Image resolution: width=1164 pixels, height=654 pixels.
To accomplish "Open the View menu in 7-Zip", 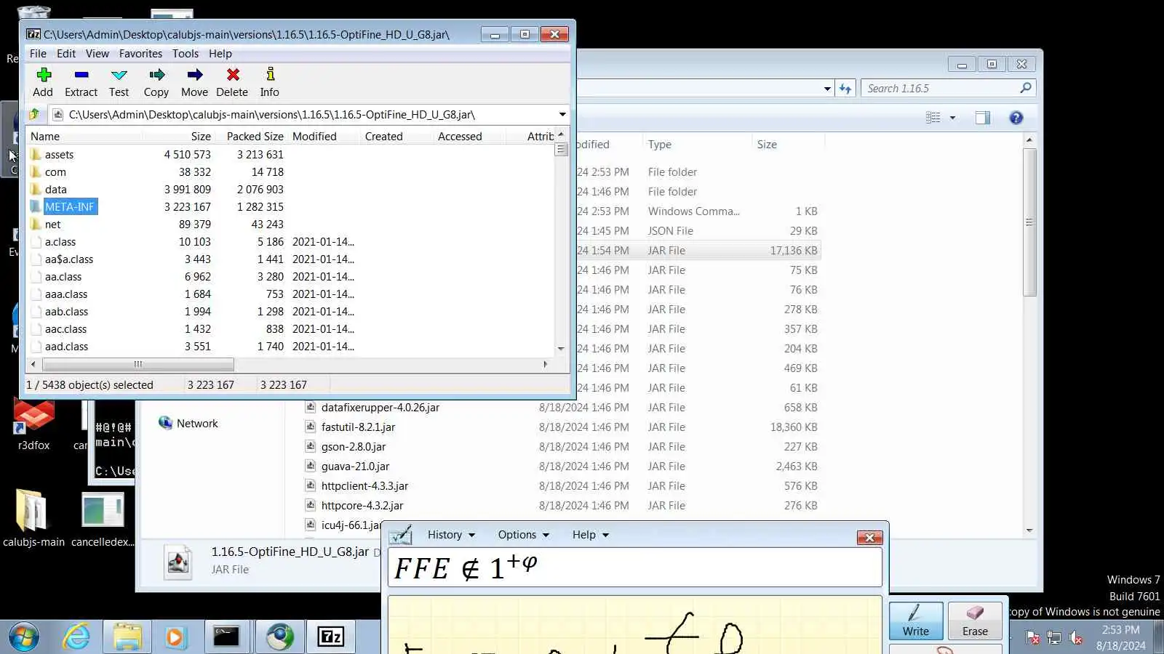I will point(97,54).
